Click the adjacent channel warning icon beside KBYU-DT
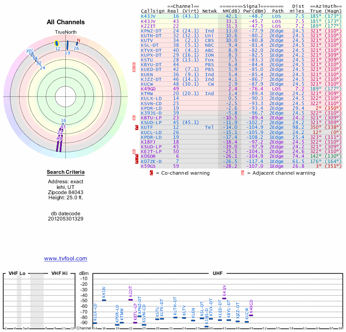346x332 pixels. click(134, 64)
